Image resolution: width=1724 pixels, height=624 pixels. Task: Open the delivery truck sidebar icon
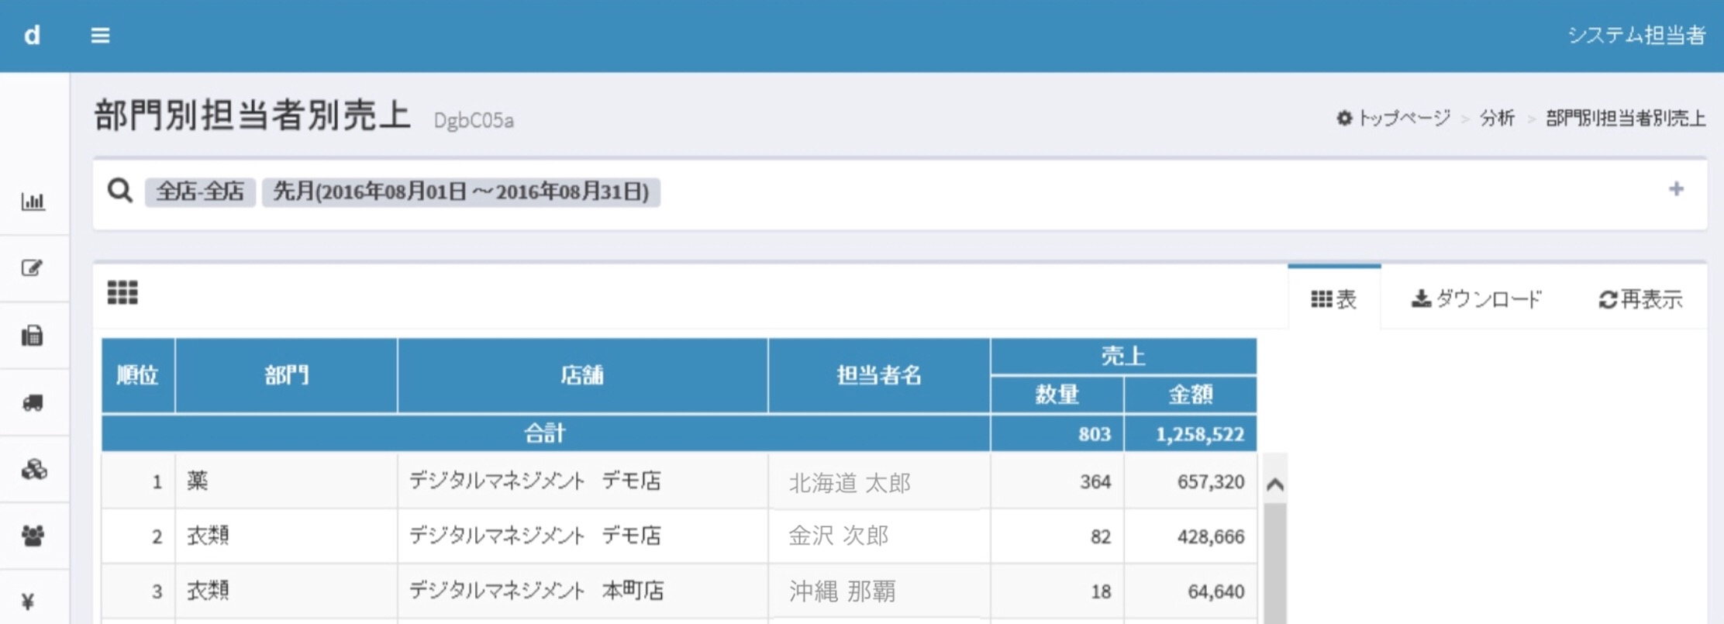coord(33,402)
